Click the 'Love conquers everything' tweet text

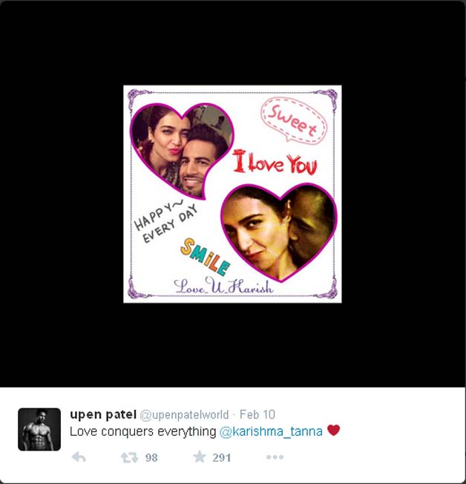(143, 431)
